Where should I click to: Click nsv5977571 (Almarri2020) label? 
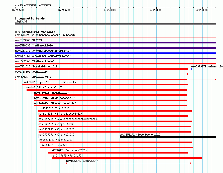56,135
